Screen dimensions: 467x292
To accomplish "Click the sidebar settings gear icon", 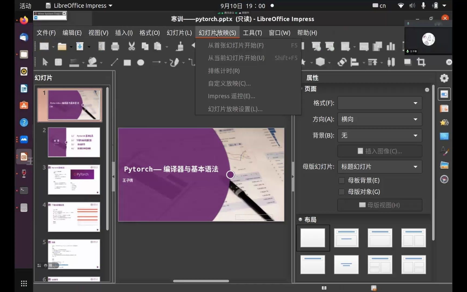I will (x=444, y=78).
